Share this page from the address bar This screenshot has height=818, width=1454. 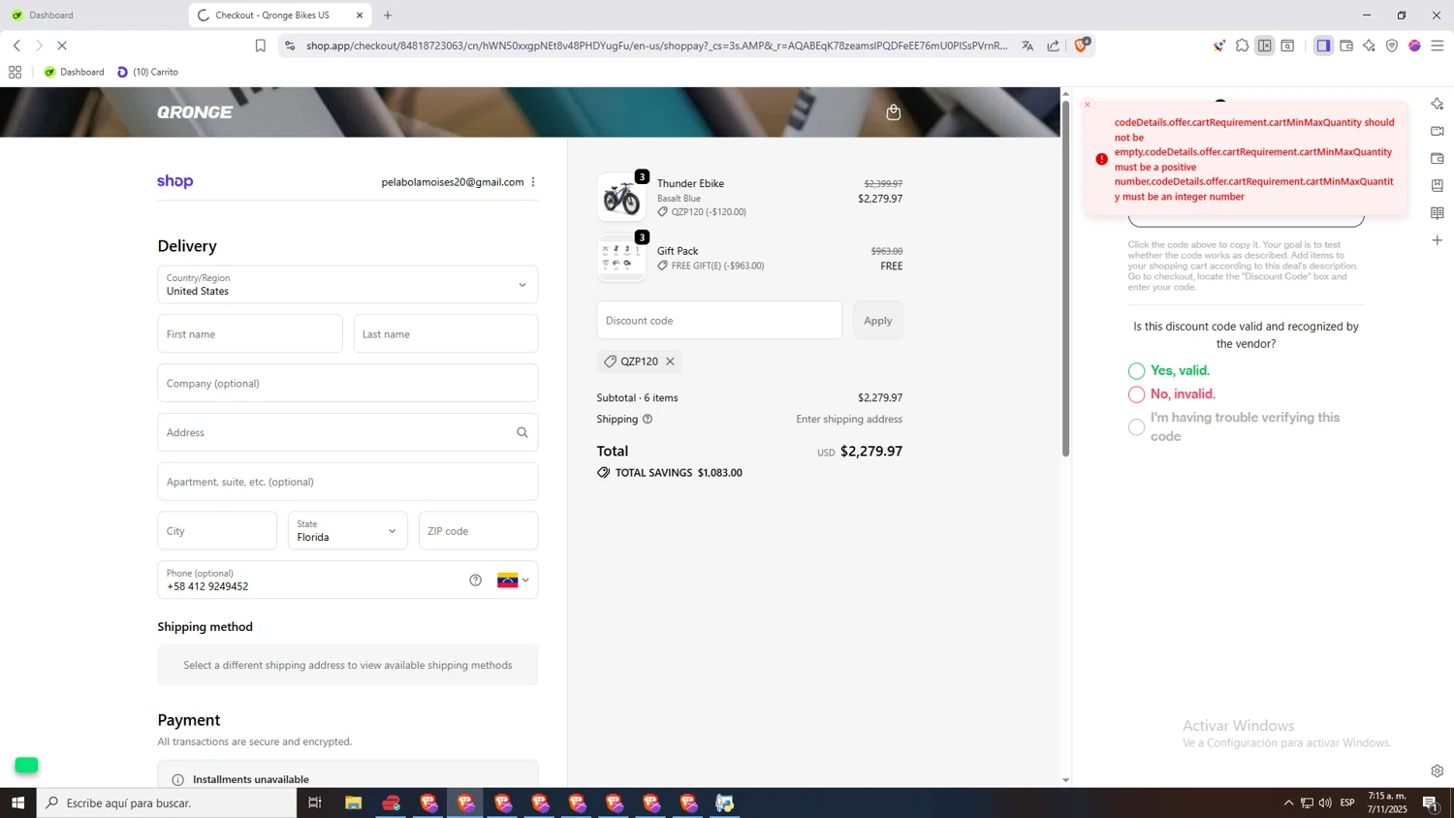tap(1054, 46)
